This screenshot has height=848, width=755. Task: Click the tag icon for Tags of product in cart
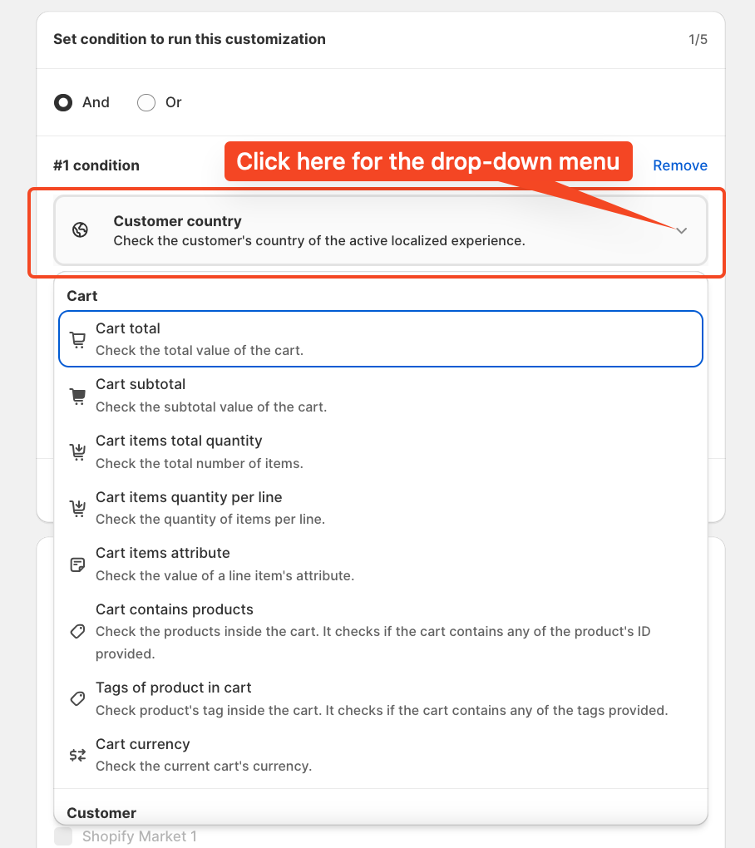pyautogui.click(x=78, y=698)
